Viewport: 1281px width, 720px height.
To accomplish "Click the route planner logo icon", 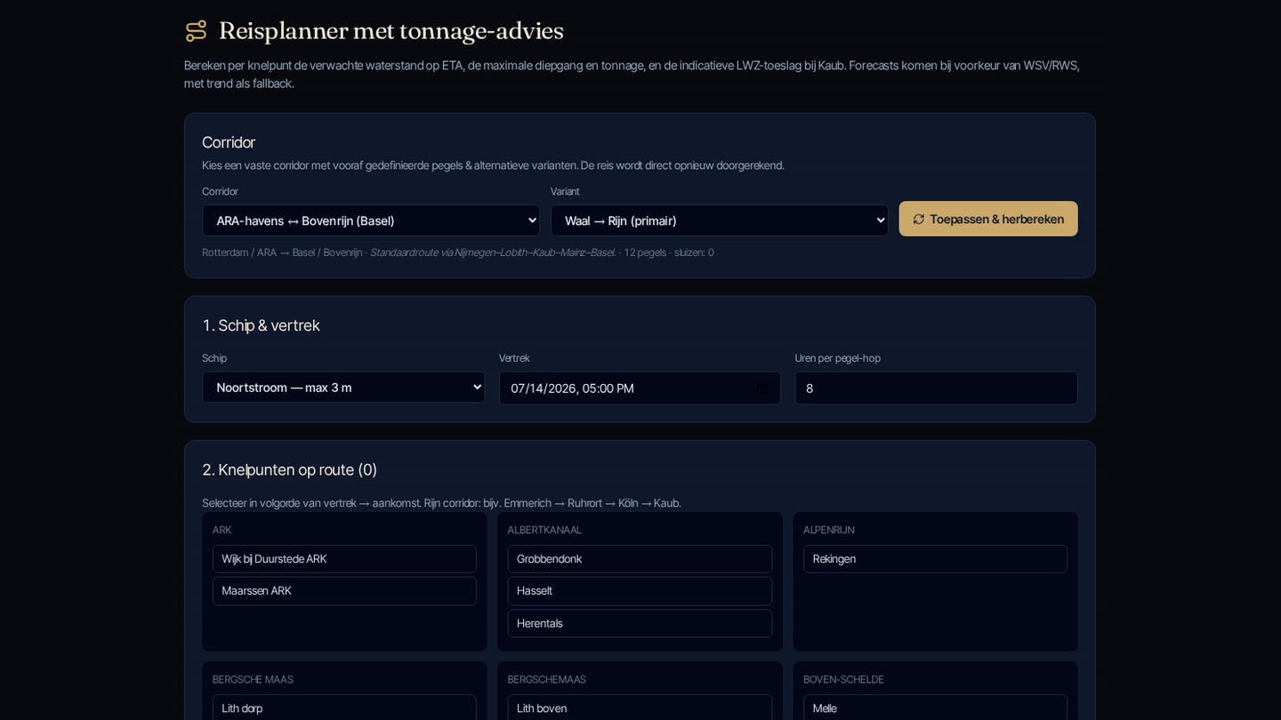I will 196,31.
